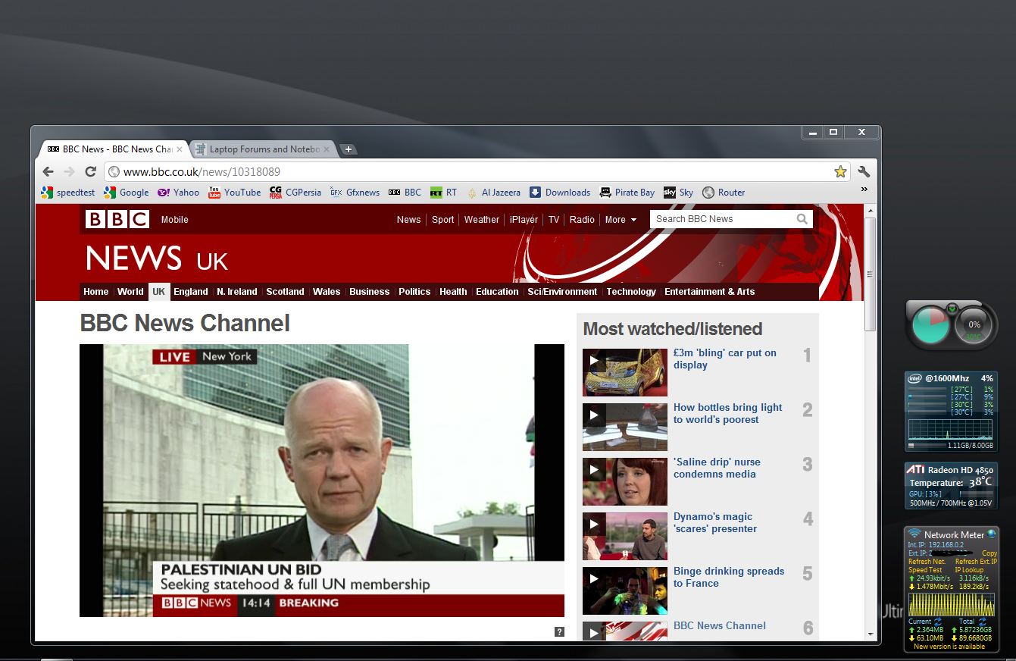
Task: Open the CGPersia bookmark
Action: tap(295, 193)
